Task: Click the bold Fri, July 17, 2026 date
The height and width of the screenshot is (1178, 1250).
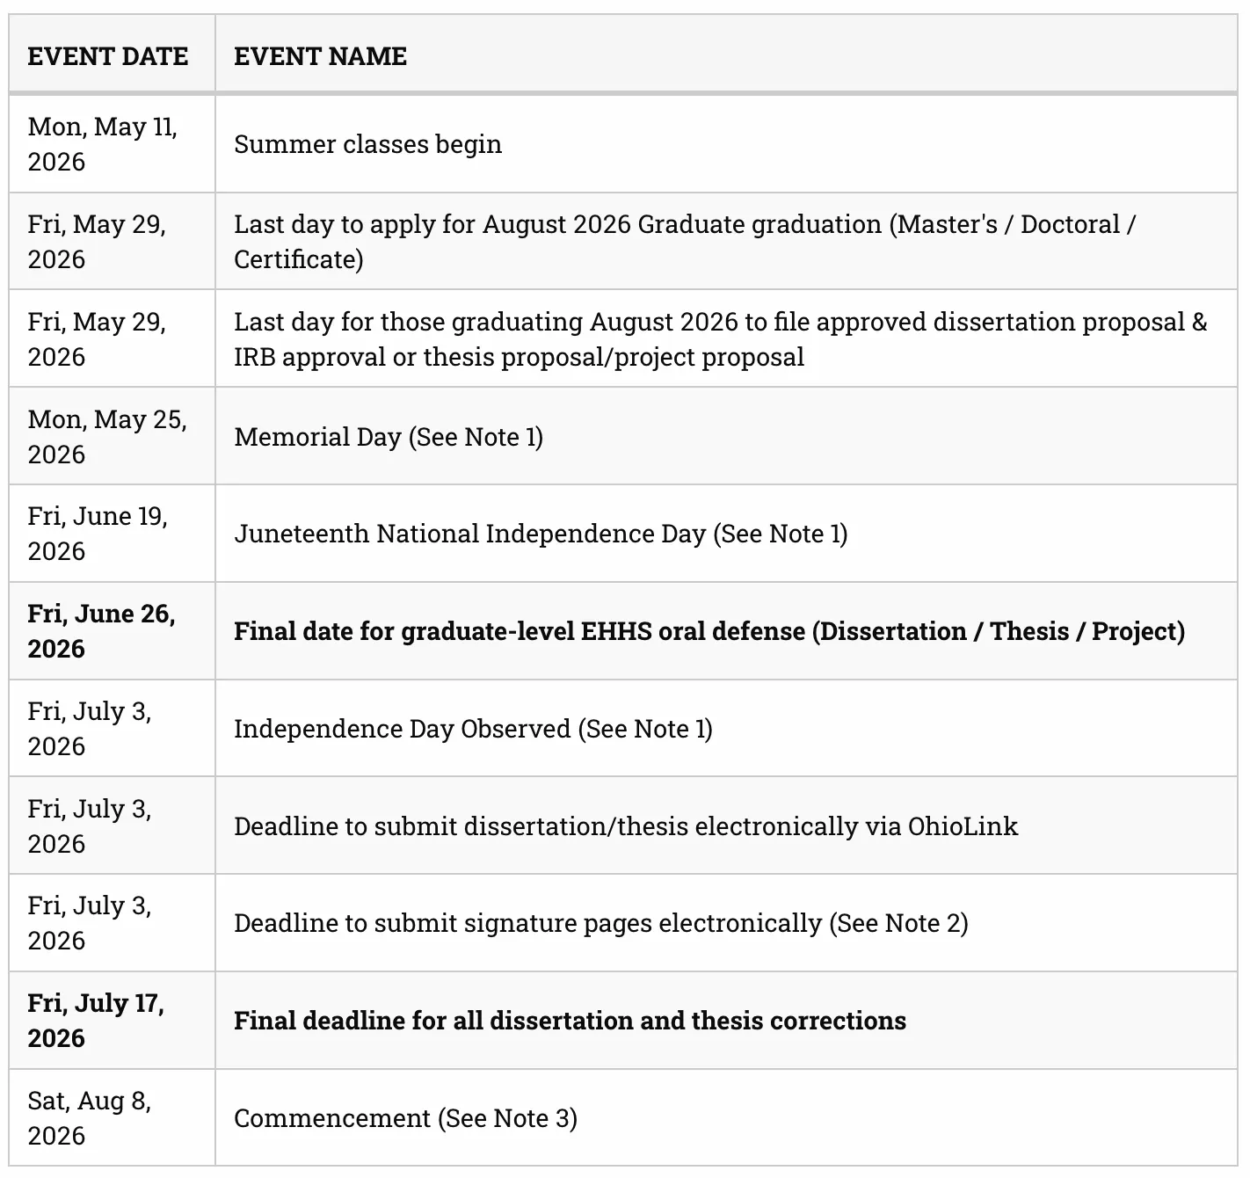Action: (96, 1021)
